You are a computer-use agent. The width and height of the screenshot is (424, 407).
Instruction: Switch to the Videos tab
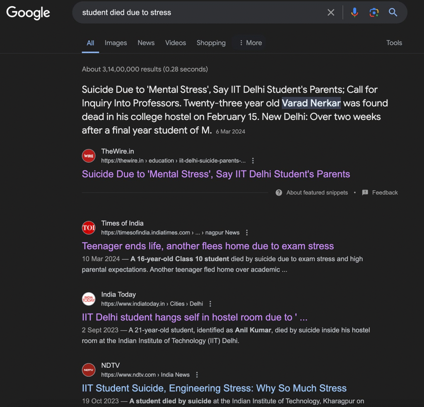coord(176,43)
